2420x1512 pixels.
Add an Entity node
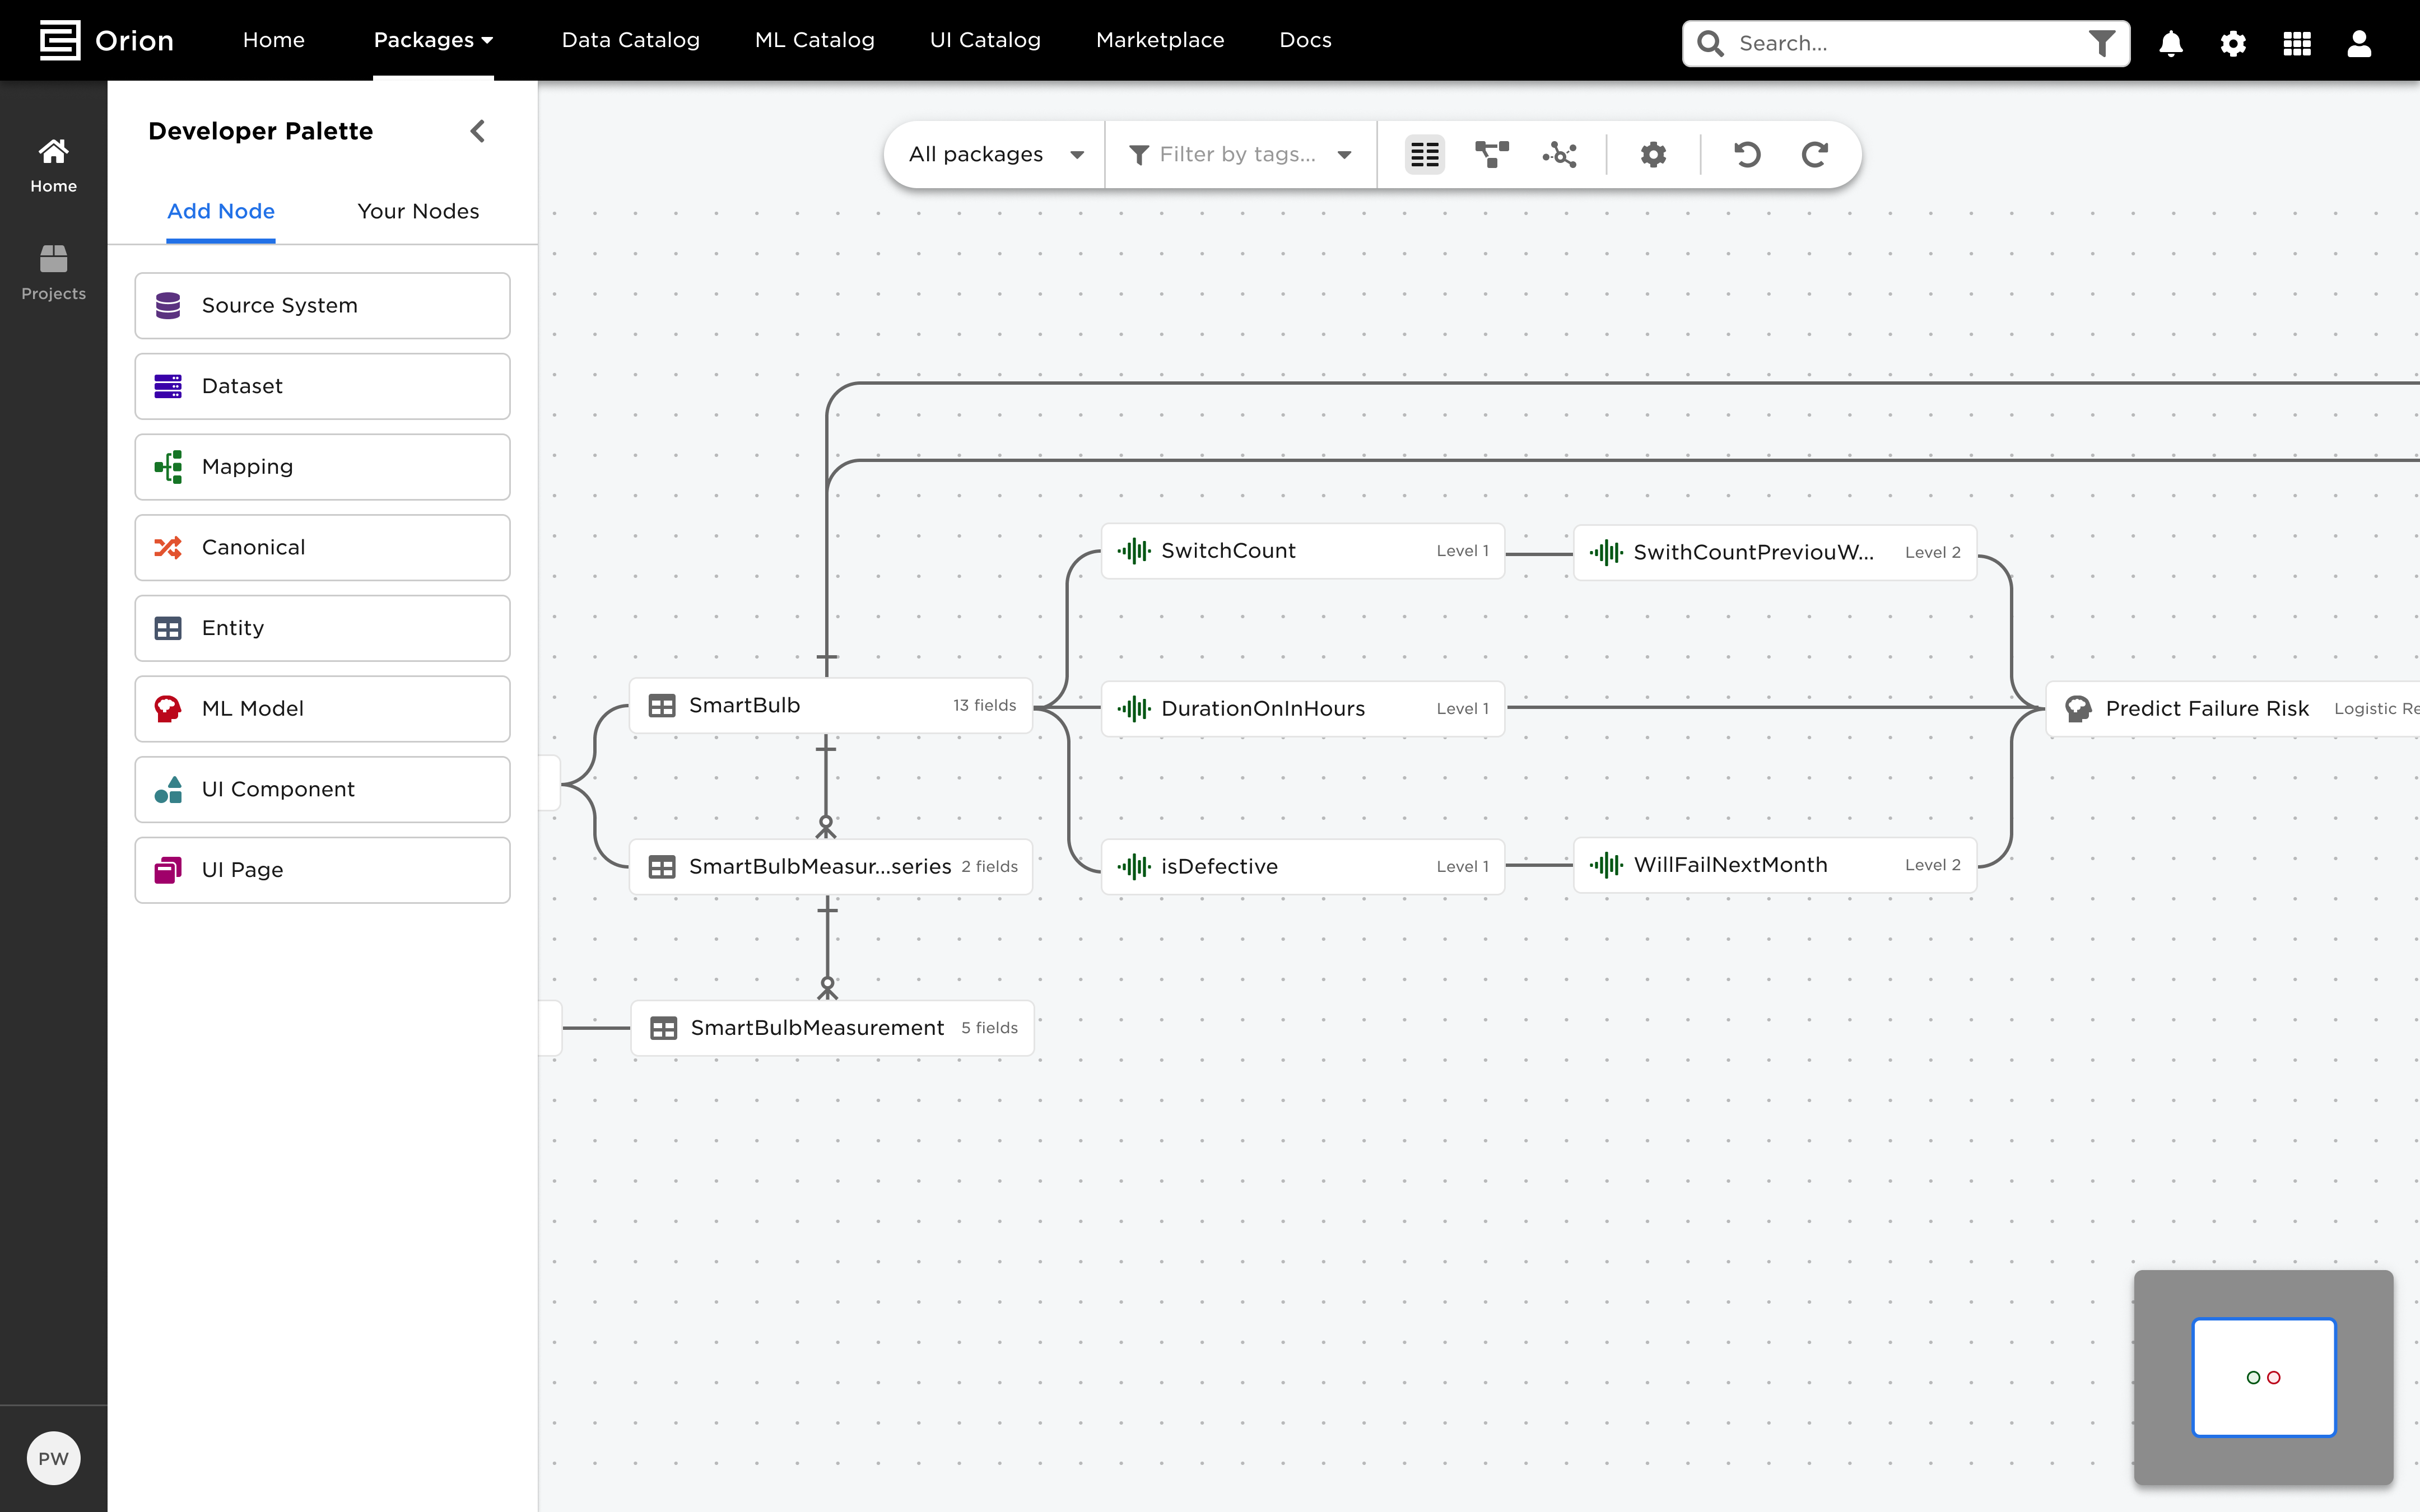click(322, 628)
